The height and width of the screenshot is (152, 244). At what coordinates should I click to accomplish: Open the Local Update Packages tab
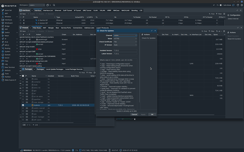tap(54, 69)
